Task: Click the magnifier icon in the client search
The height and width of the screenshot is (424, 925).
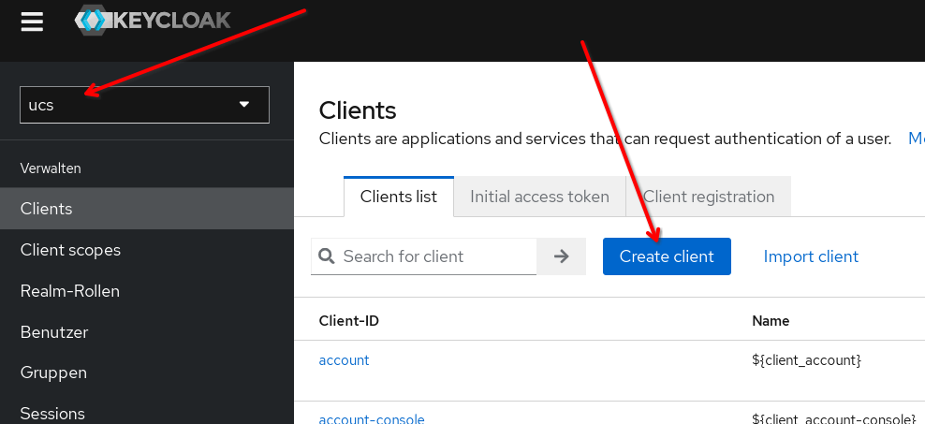Action: click(327, 256)
